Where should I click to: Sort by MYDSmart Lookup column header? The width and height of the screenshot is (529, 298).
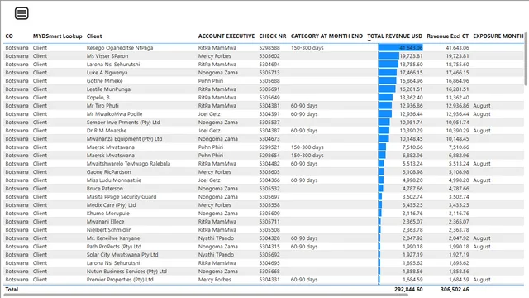(57, 36)
